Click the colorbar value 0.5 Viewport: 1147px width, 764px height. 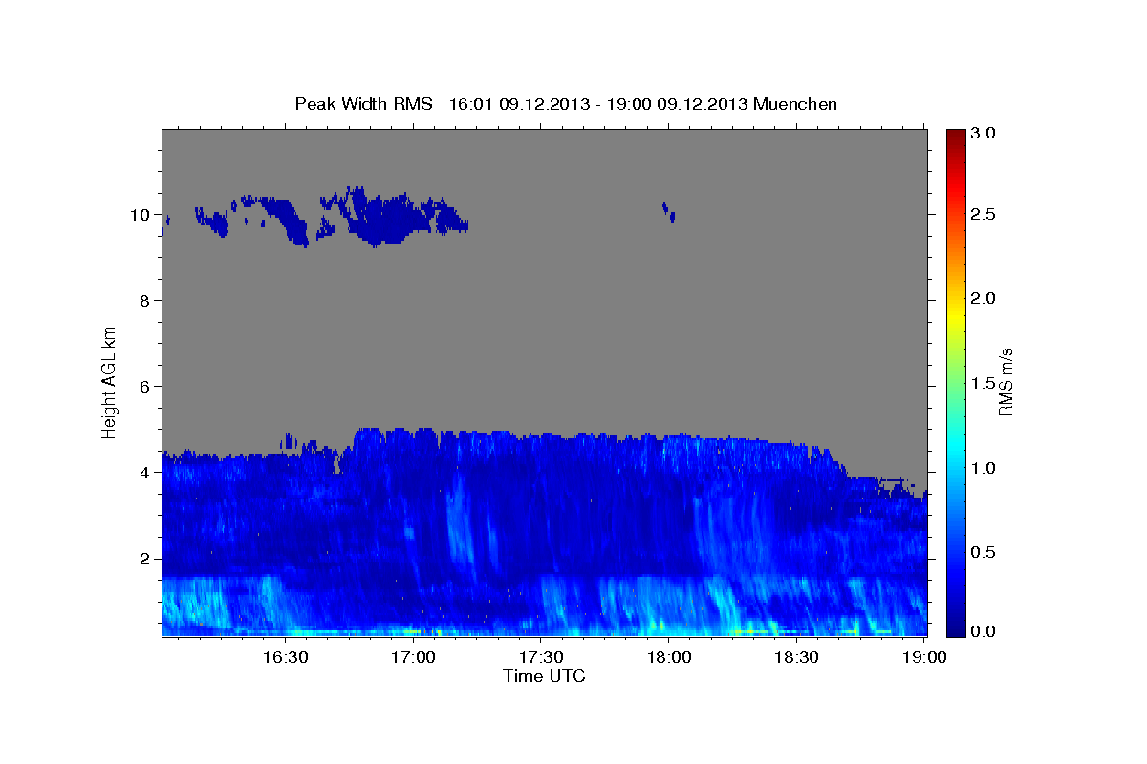point(983,552)
